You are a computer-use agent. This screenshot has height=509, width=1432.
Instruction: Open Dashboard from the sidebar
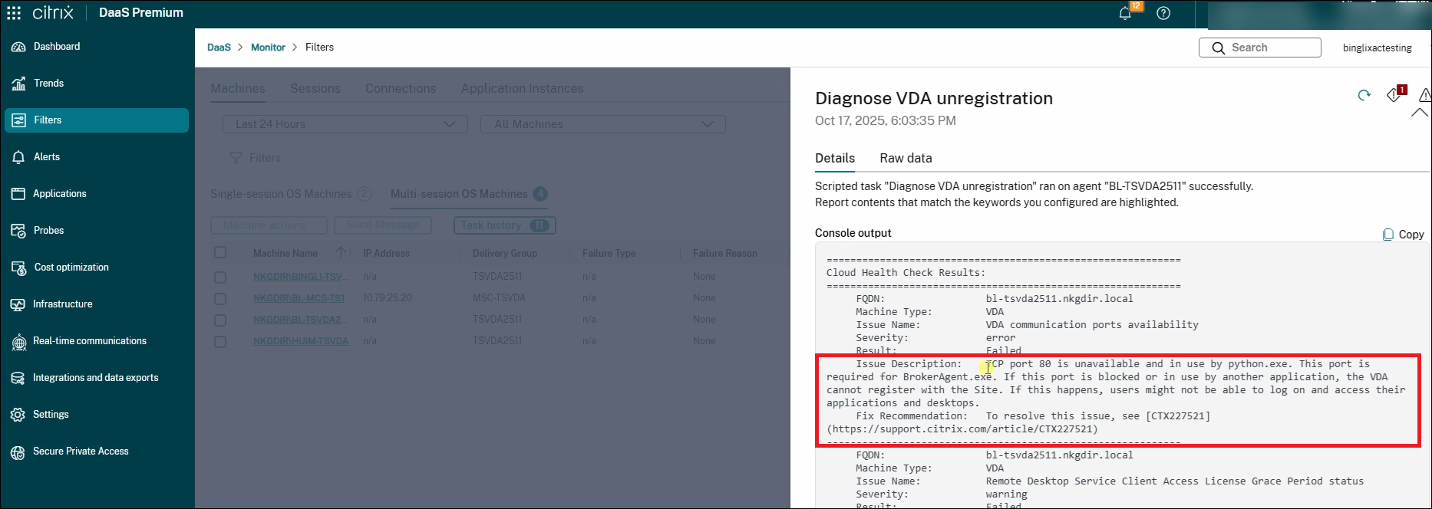[96, 47]
